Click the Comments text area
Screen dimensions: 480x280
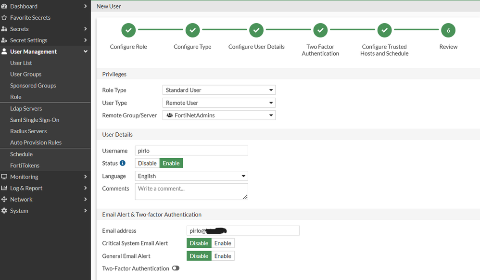pyautogui.click(x=191, y=192)
